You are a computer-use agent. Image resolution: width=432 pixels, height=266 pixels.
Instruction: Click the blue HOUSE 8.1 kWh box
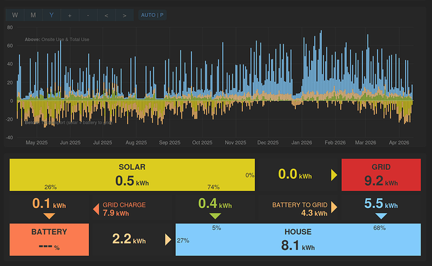(298, 240)
